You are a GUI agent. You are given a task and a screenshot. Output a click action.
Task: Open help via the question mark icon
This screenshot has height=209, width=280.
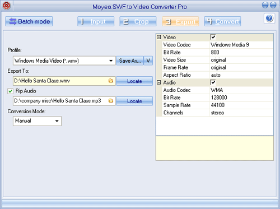pos(269,18)
